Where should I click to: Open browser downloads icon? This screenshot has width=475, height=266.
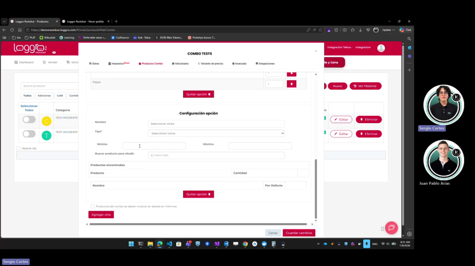pos(360,30)
